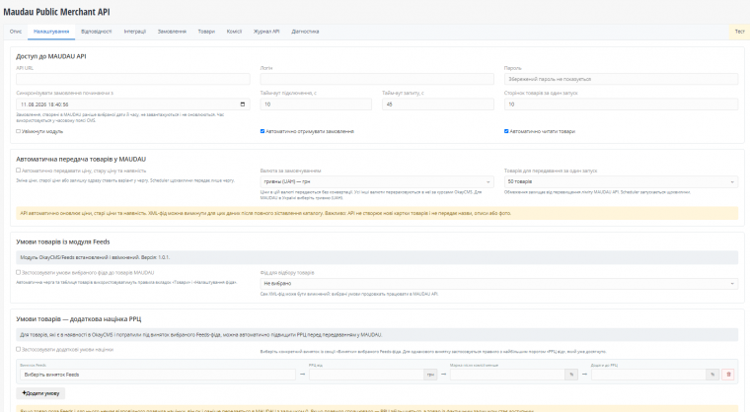The width and height of the screenshot is (750, 412).
Task: Click the sync orders start date field
Action: [133, 104]
